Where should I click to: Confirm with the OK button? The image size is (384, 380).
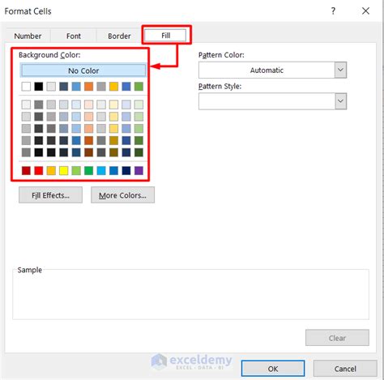coord(273,369)
